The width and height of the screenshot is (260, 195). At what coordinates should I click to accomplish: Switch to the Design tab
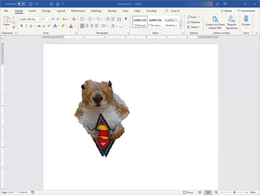pyautogui.click(x=46, y=11)
